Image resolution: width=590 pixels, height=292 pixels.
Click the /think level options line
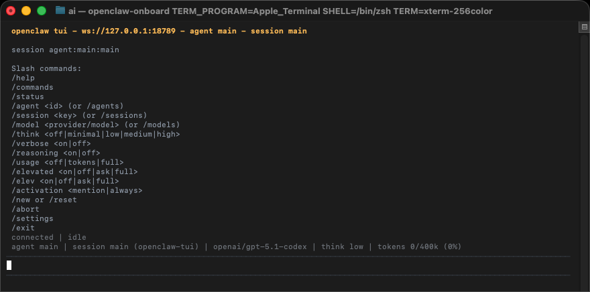pos(95,134)
